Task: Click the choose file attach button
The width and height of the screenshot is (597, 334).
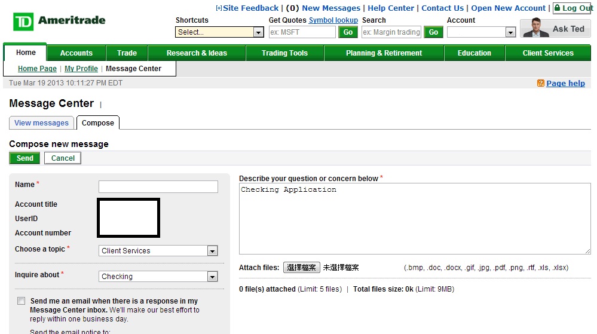Action: coord(302,267)
